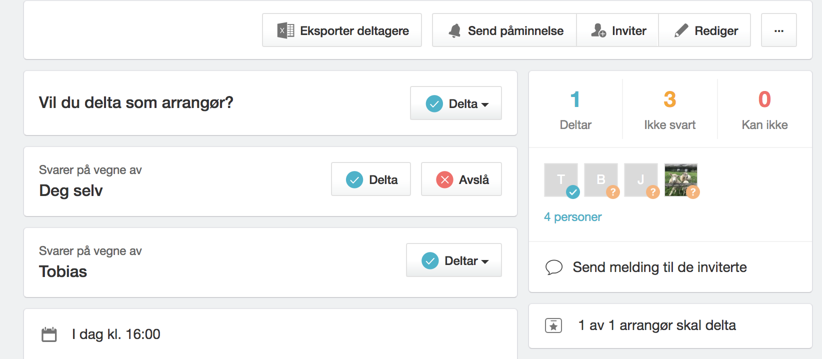
Task: Click the T avatar with checkmark
Action: [x=561, y=180]
